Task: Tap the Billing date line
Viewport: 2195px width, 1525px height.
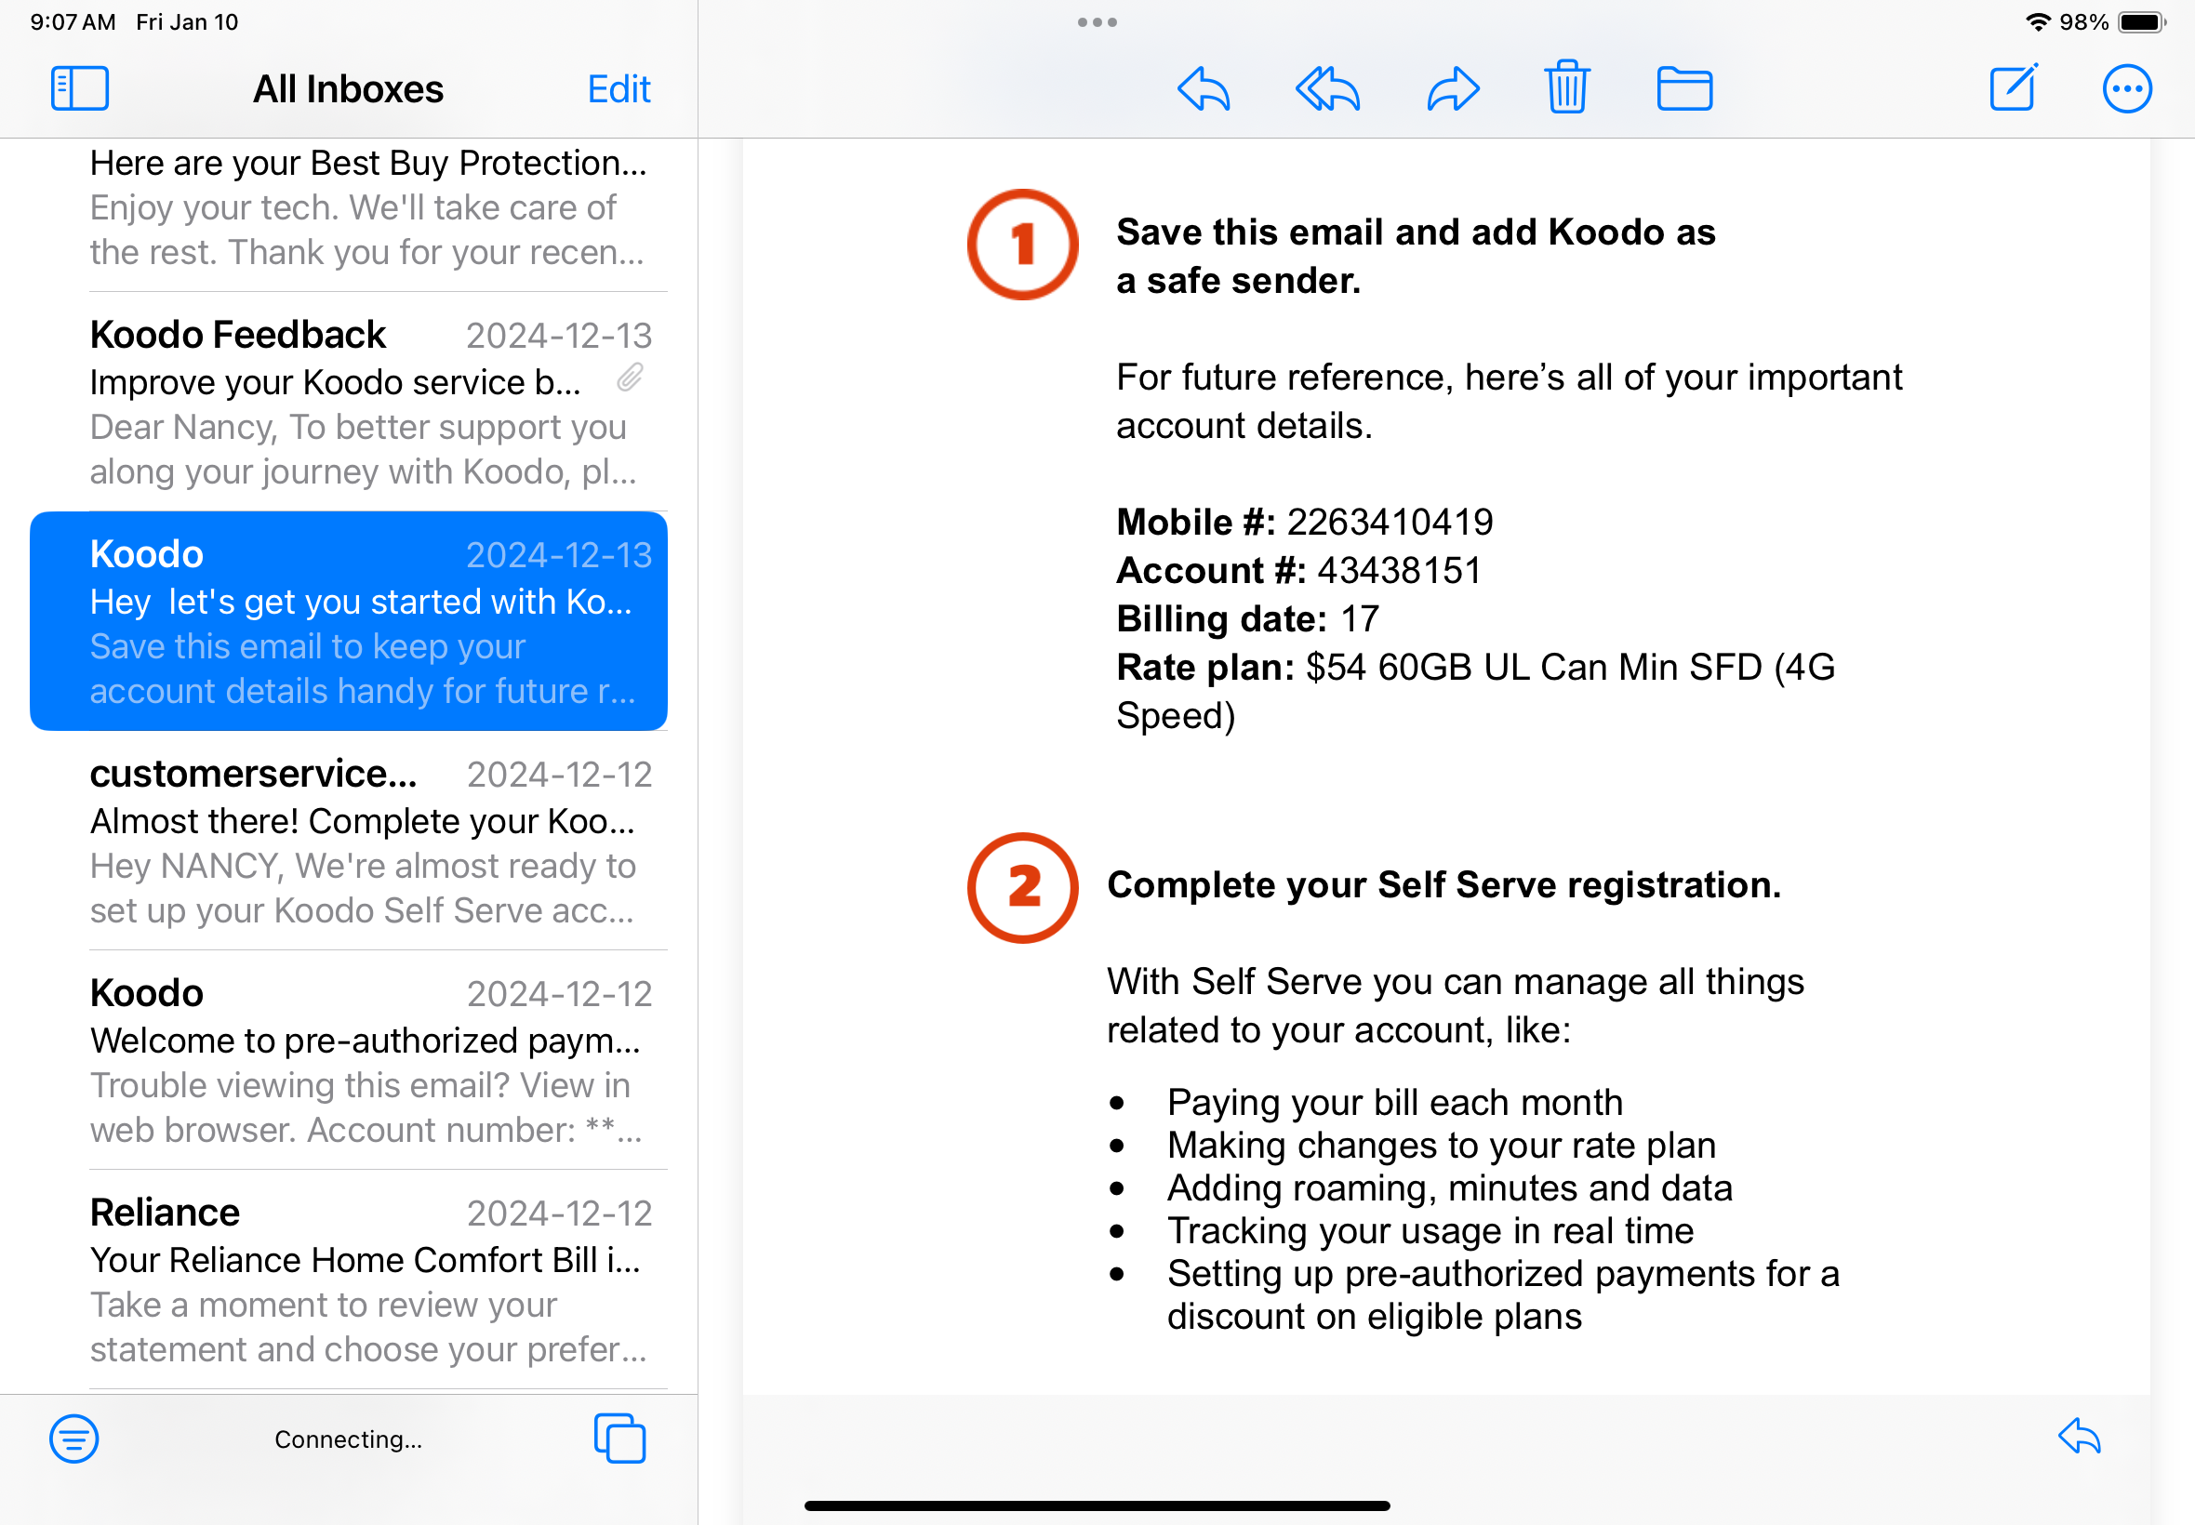Action: coord(1248,619)
